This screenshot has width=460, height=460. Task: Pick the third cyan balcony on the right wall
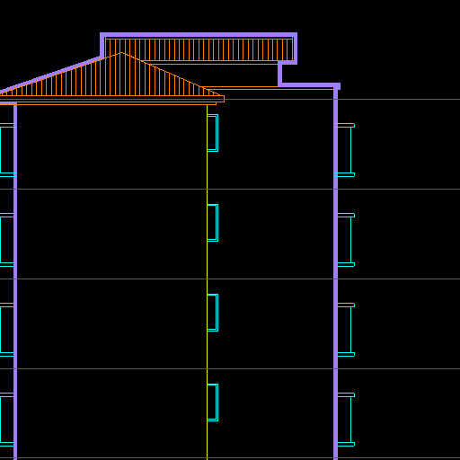[x=346, y=330]
